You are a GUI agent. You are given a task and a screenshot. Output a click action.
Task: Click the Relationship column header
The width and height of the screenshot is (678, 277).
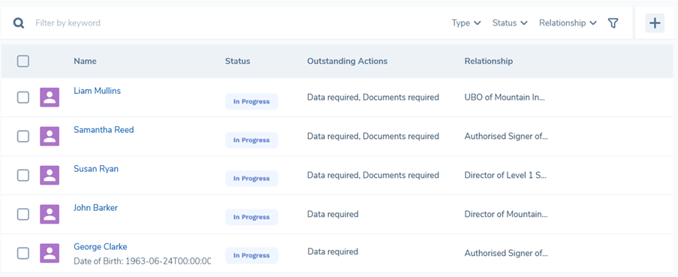(489, 61)
